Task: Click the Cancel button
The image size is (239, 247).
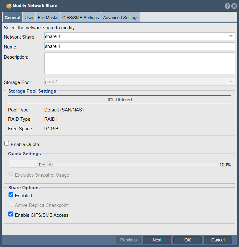Action: point(218,240)
